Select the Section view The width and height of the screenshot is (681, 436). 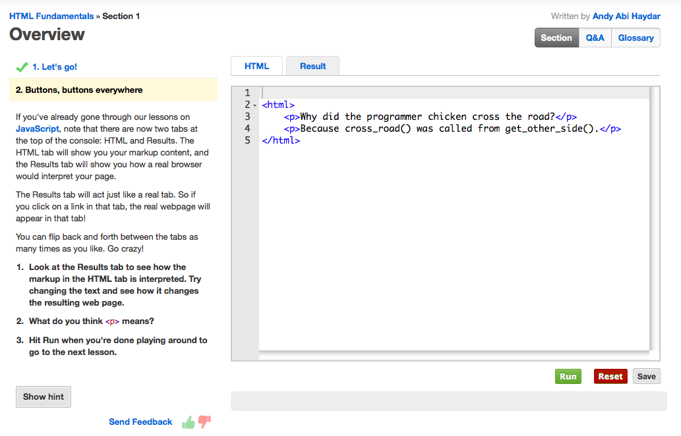(556, 38)
